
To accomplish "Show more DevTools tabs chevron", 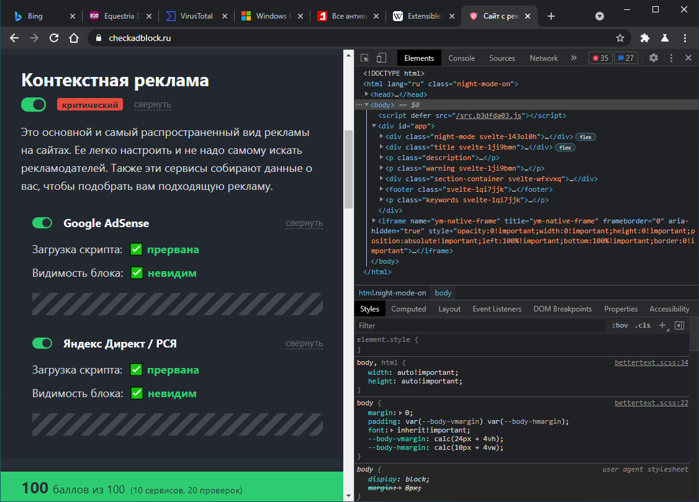I will tap(574, 58).
